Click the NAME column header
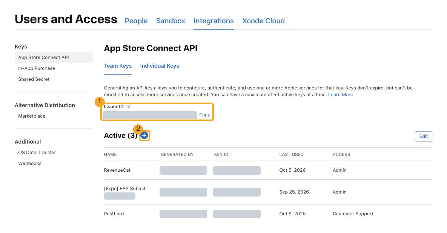Image resolution: width=447 pixels, height=233 pixels. point(110,154)
